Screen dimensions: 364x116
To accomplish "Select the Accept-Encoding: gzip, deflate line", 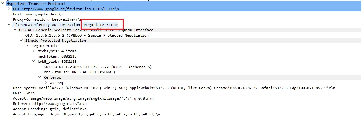I will [50, 109].
